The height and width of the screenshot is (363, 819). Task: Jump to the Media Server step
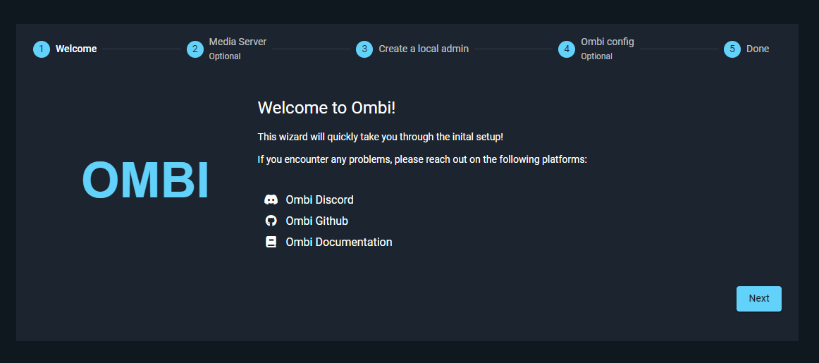tap(238, 42)
